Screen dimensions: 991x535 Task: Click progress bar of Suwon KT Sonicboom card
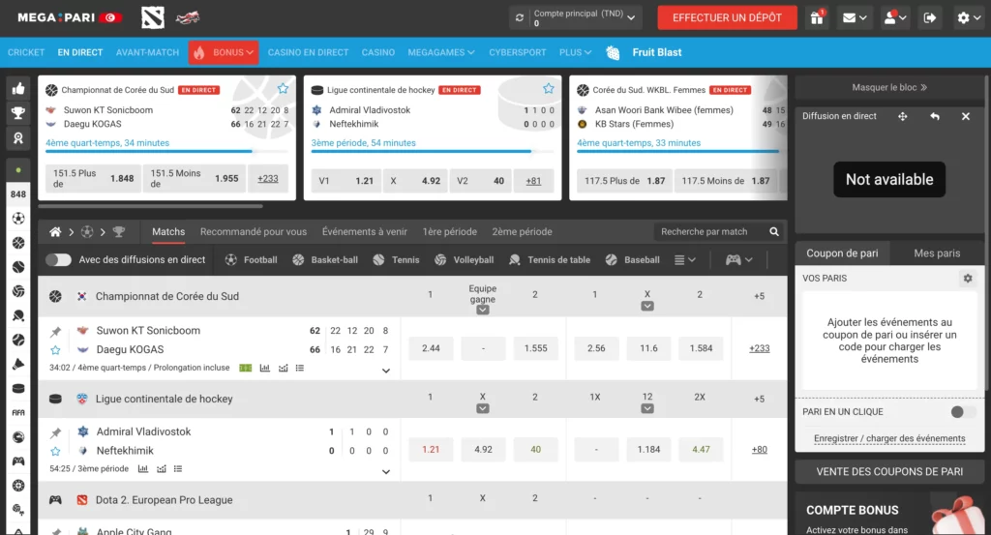point(166,152)
